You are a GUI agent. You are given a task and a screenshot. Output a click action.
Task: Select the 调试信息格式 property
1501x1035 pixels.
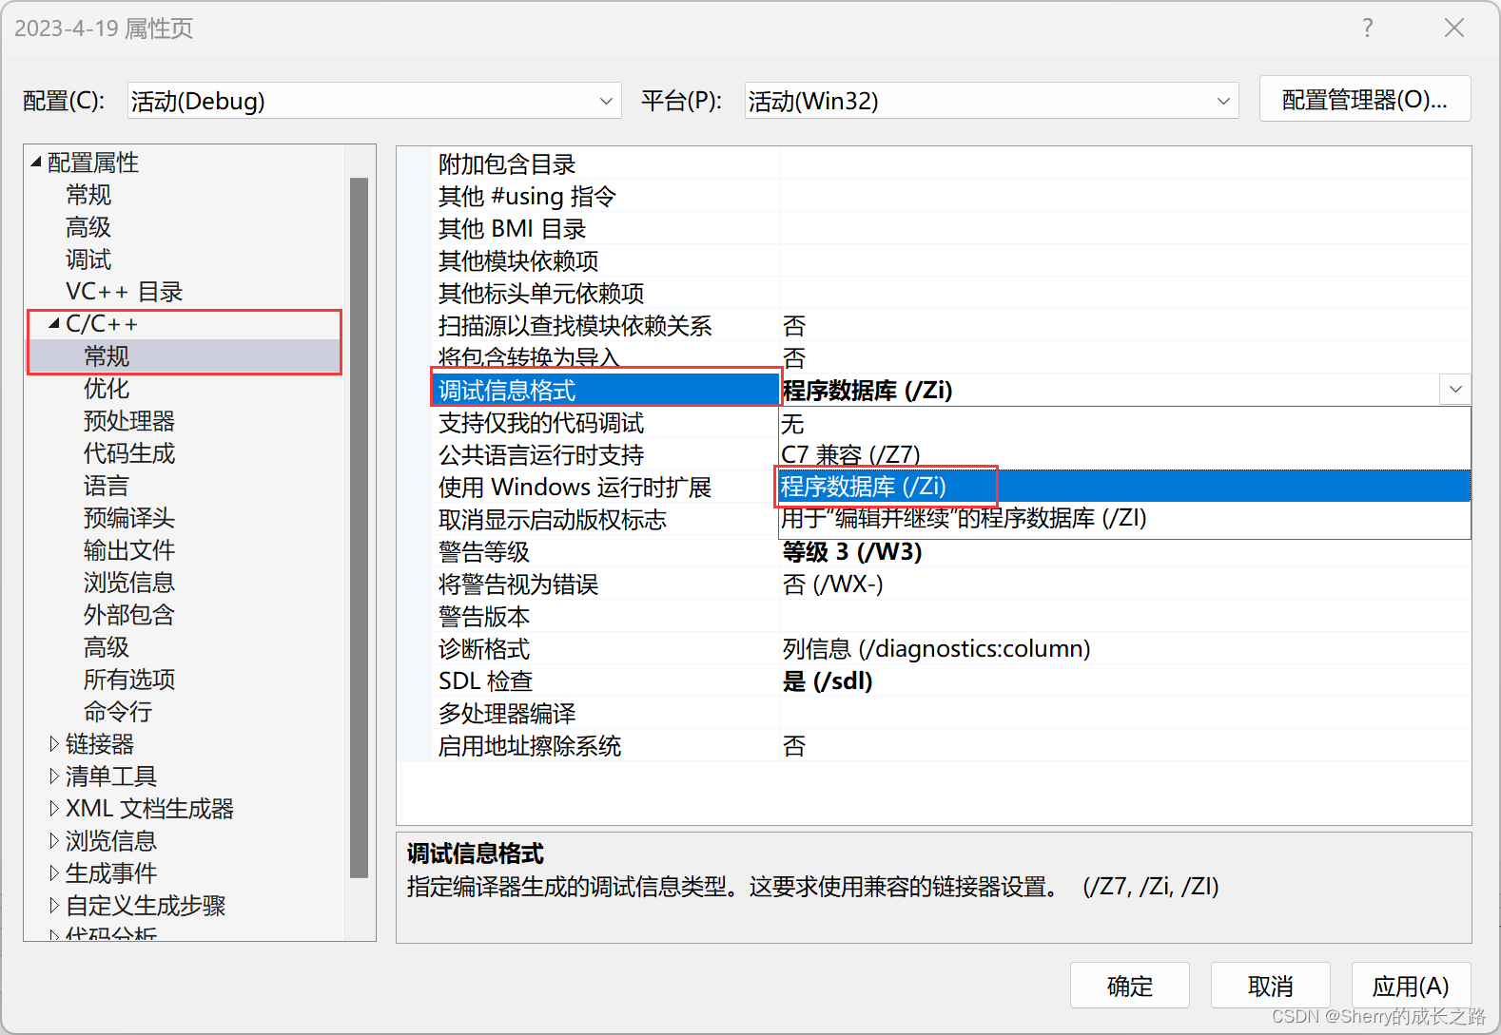coord(606,390)
